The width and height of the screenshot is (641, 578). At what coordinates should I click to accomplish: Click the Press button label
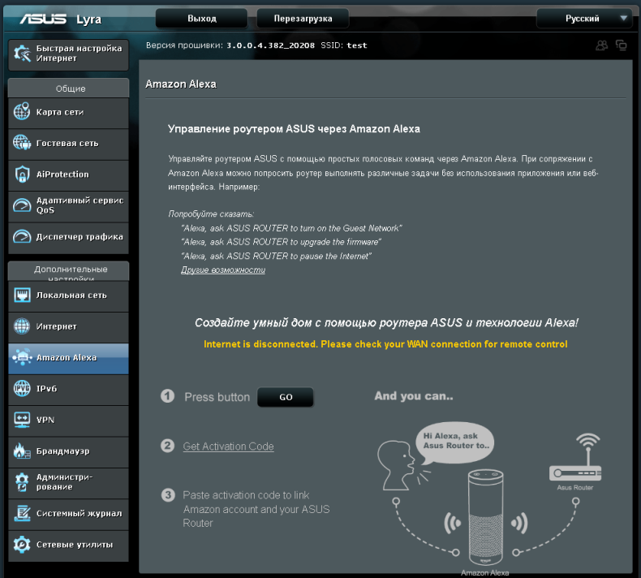click(x=217, y=397)
